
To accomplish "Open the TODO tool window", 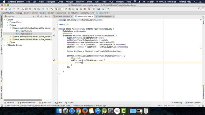I will point(69,103).
